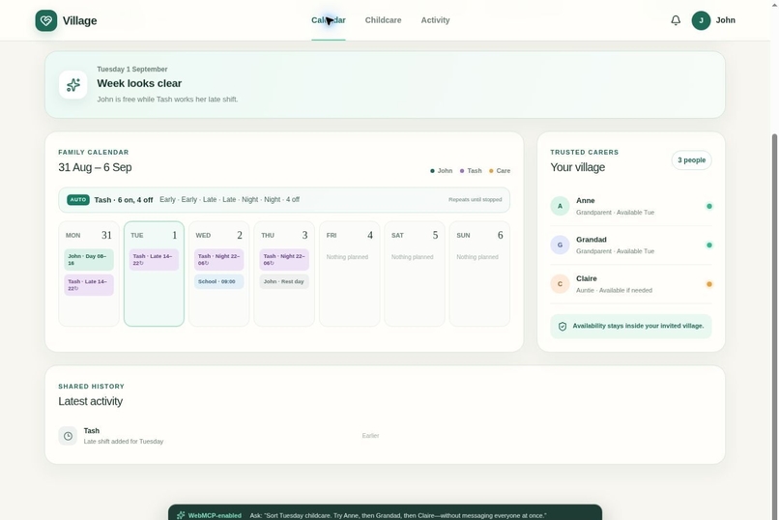Screen dimensions: 779x520
Task: Select the Sunday 6 day card
Action: coord(479,274)
